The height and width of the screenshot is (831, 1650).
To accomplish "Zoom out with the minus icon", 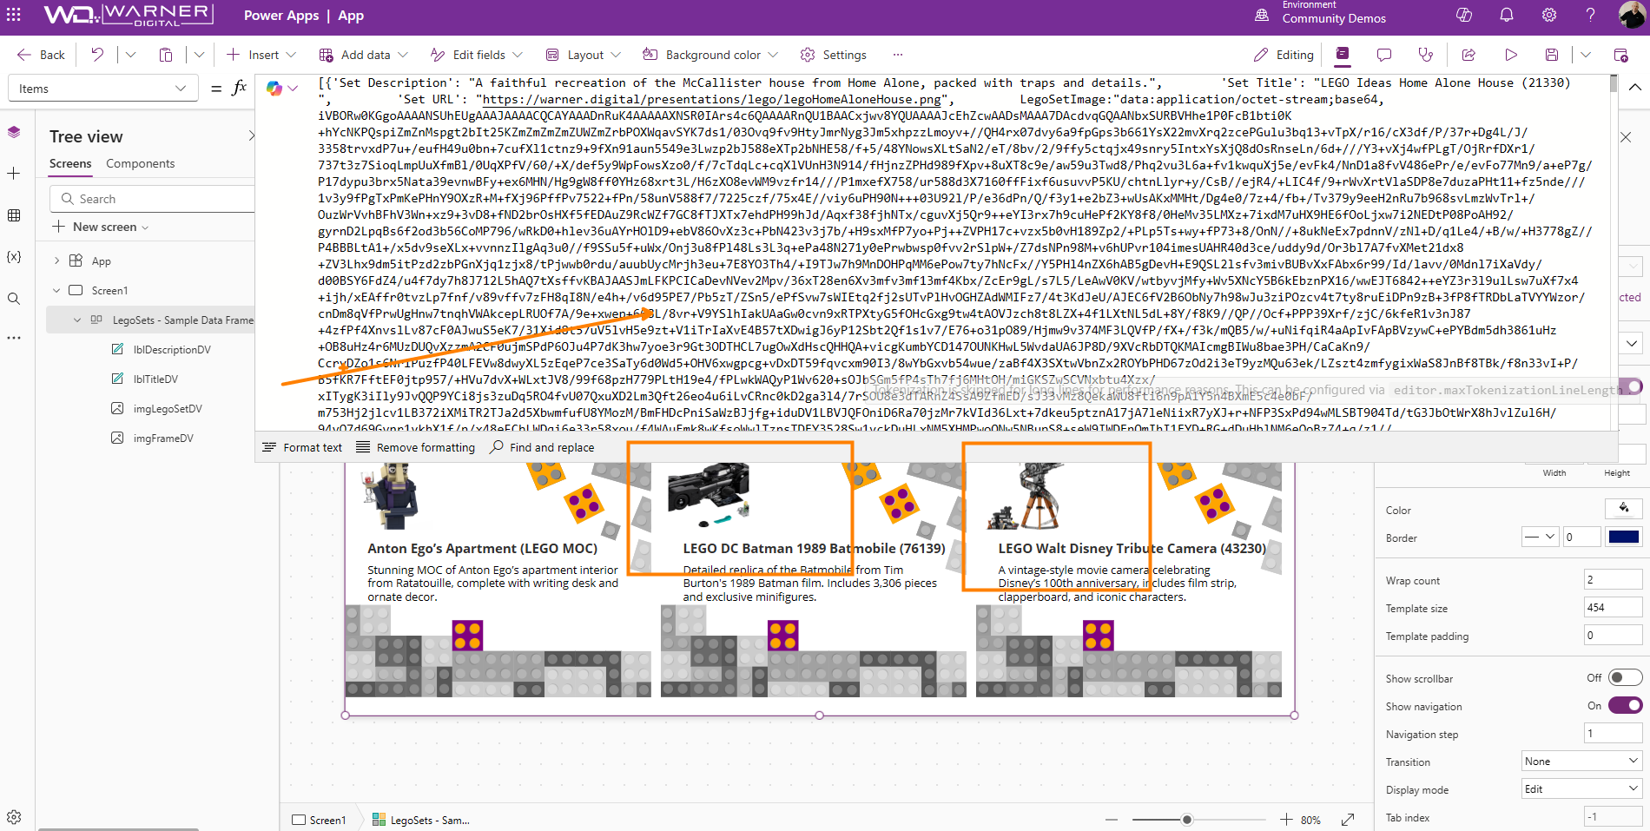I will 1112,820.
